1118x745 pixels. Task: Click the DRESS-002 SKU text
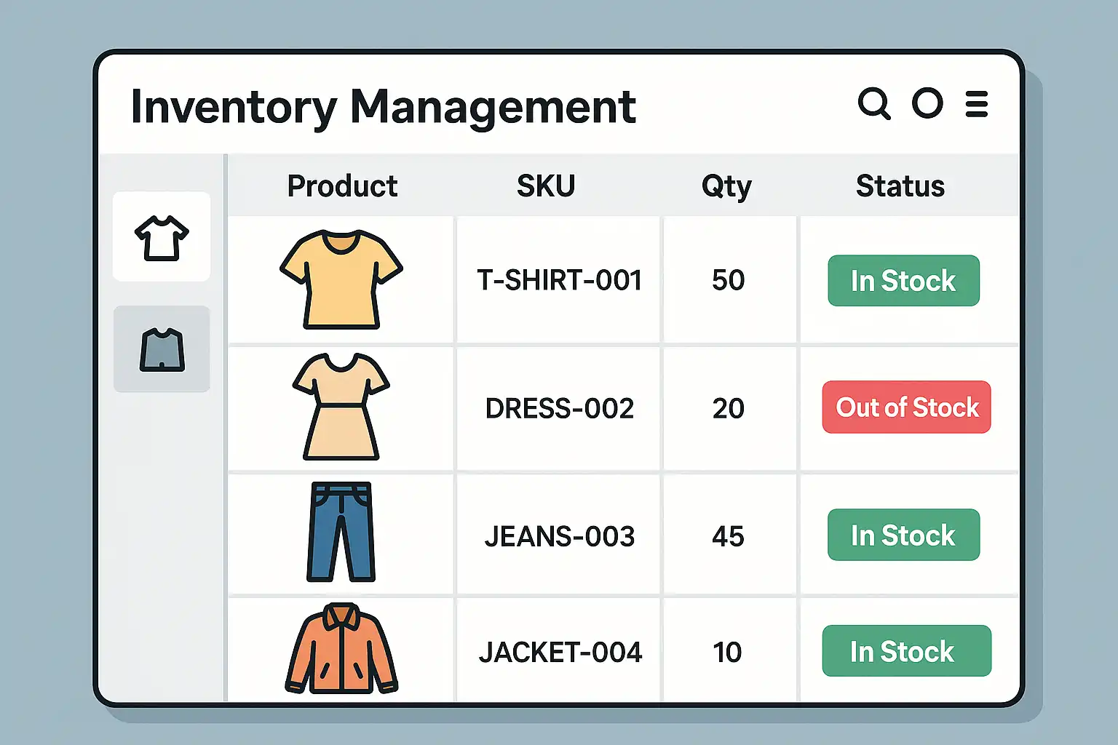coord(560,409)
